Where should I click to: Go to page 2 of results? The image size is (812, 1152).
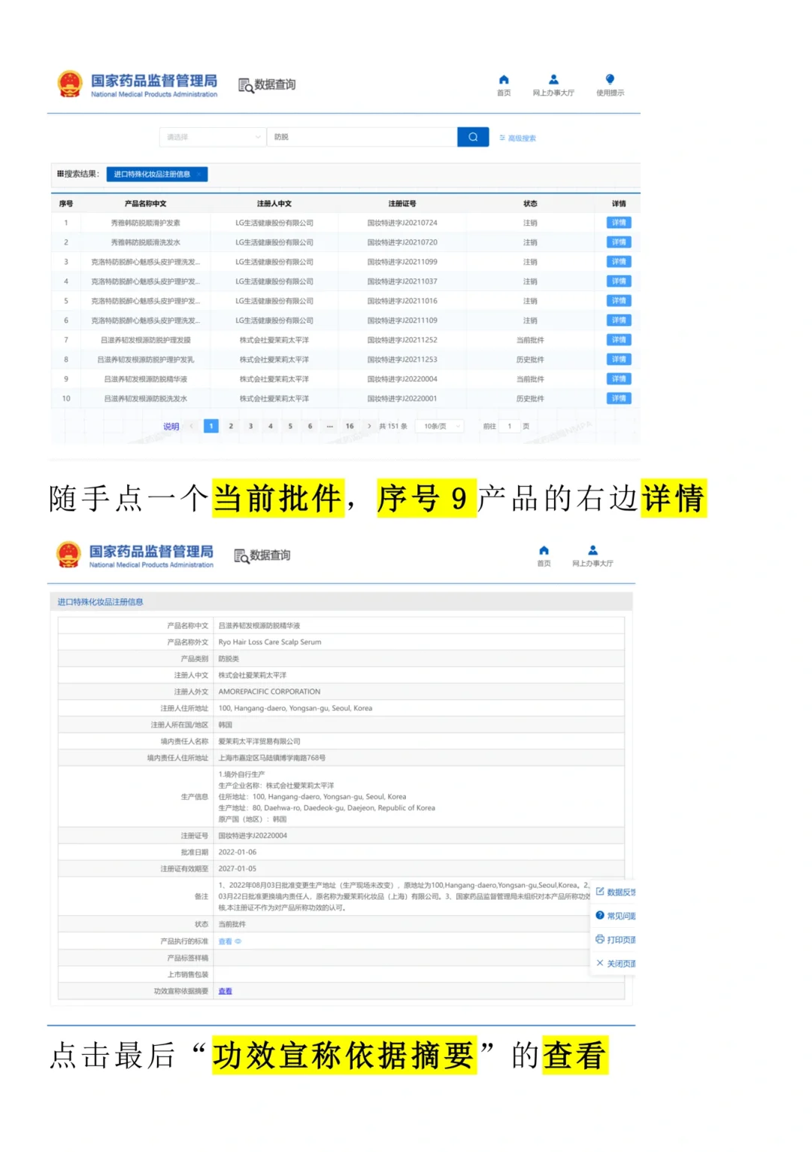(231, 426)
